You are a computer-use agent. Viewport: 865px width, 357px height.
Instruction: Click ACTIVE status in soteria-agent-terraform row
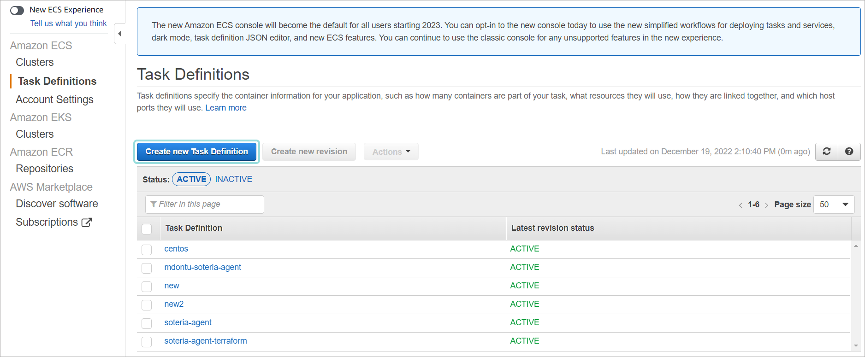(x=525, y=341)
